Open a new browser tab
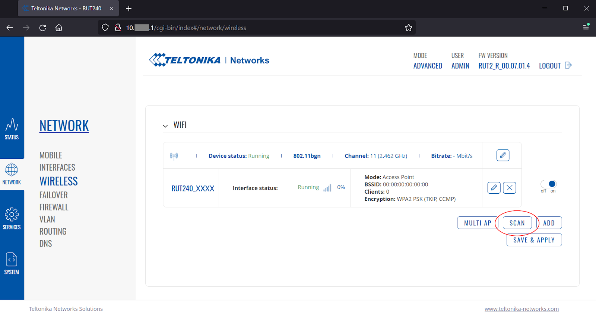 [129, 8]
